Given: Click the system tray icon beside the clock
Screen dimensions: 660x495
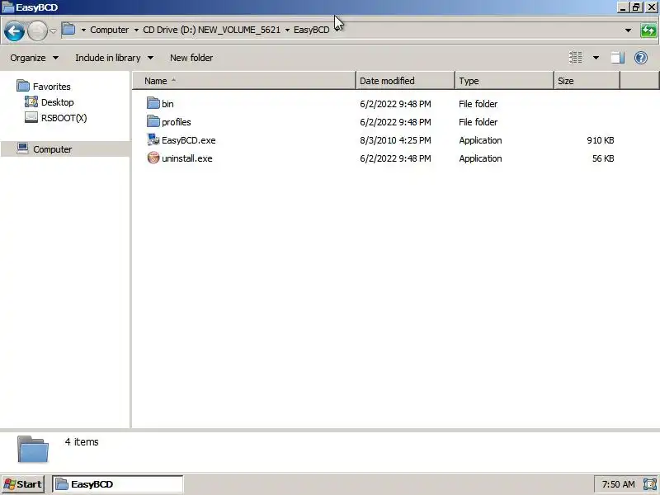Looking at the screenshot, I should tap(649, 484).
